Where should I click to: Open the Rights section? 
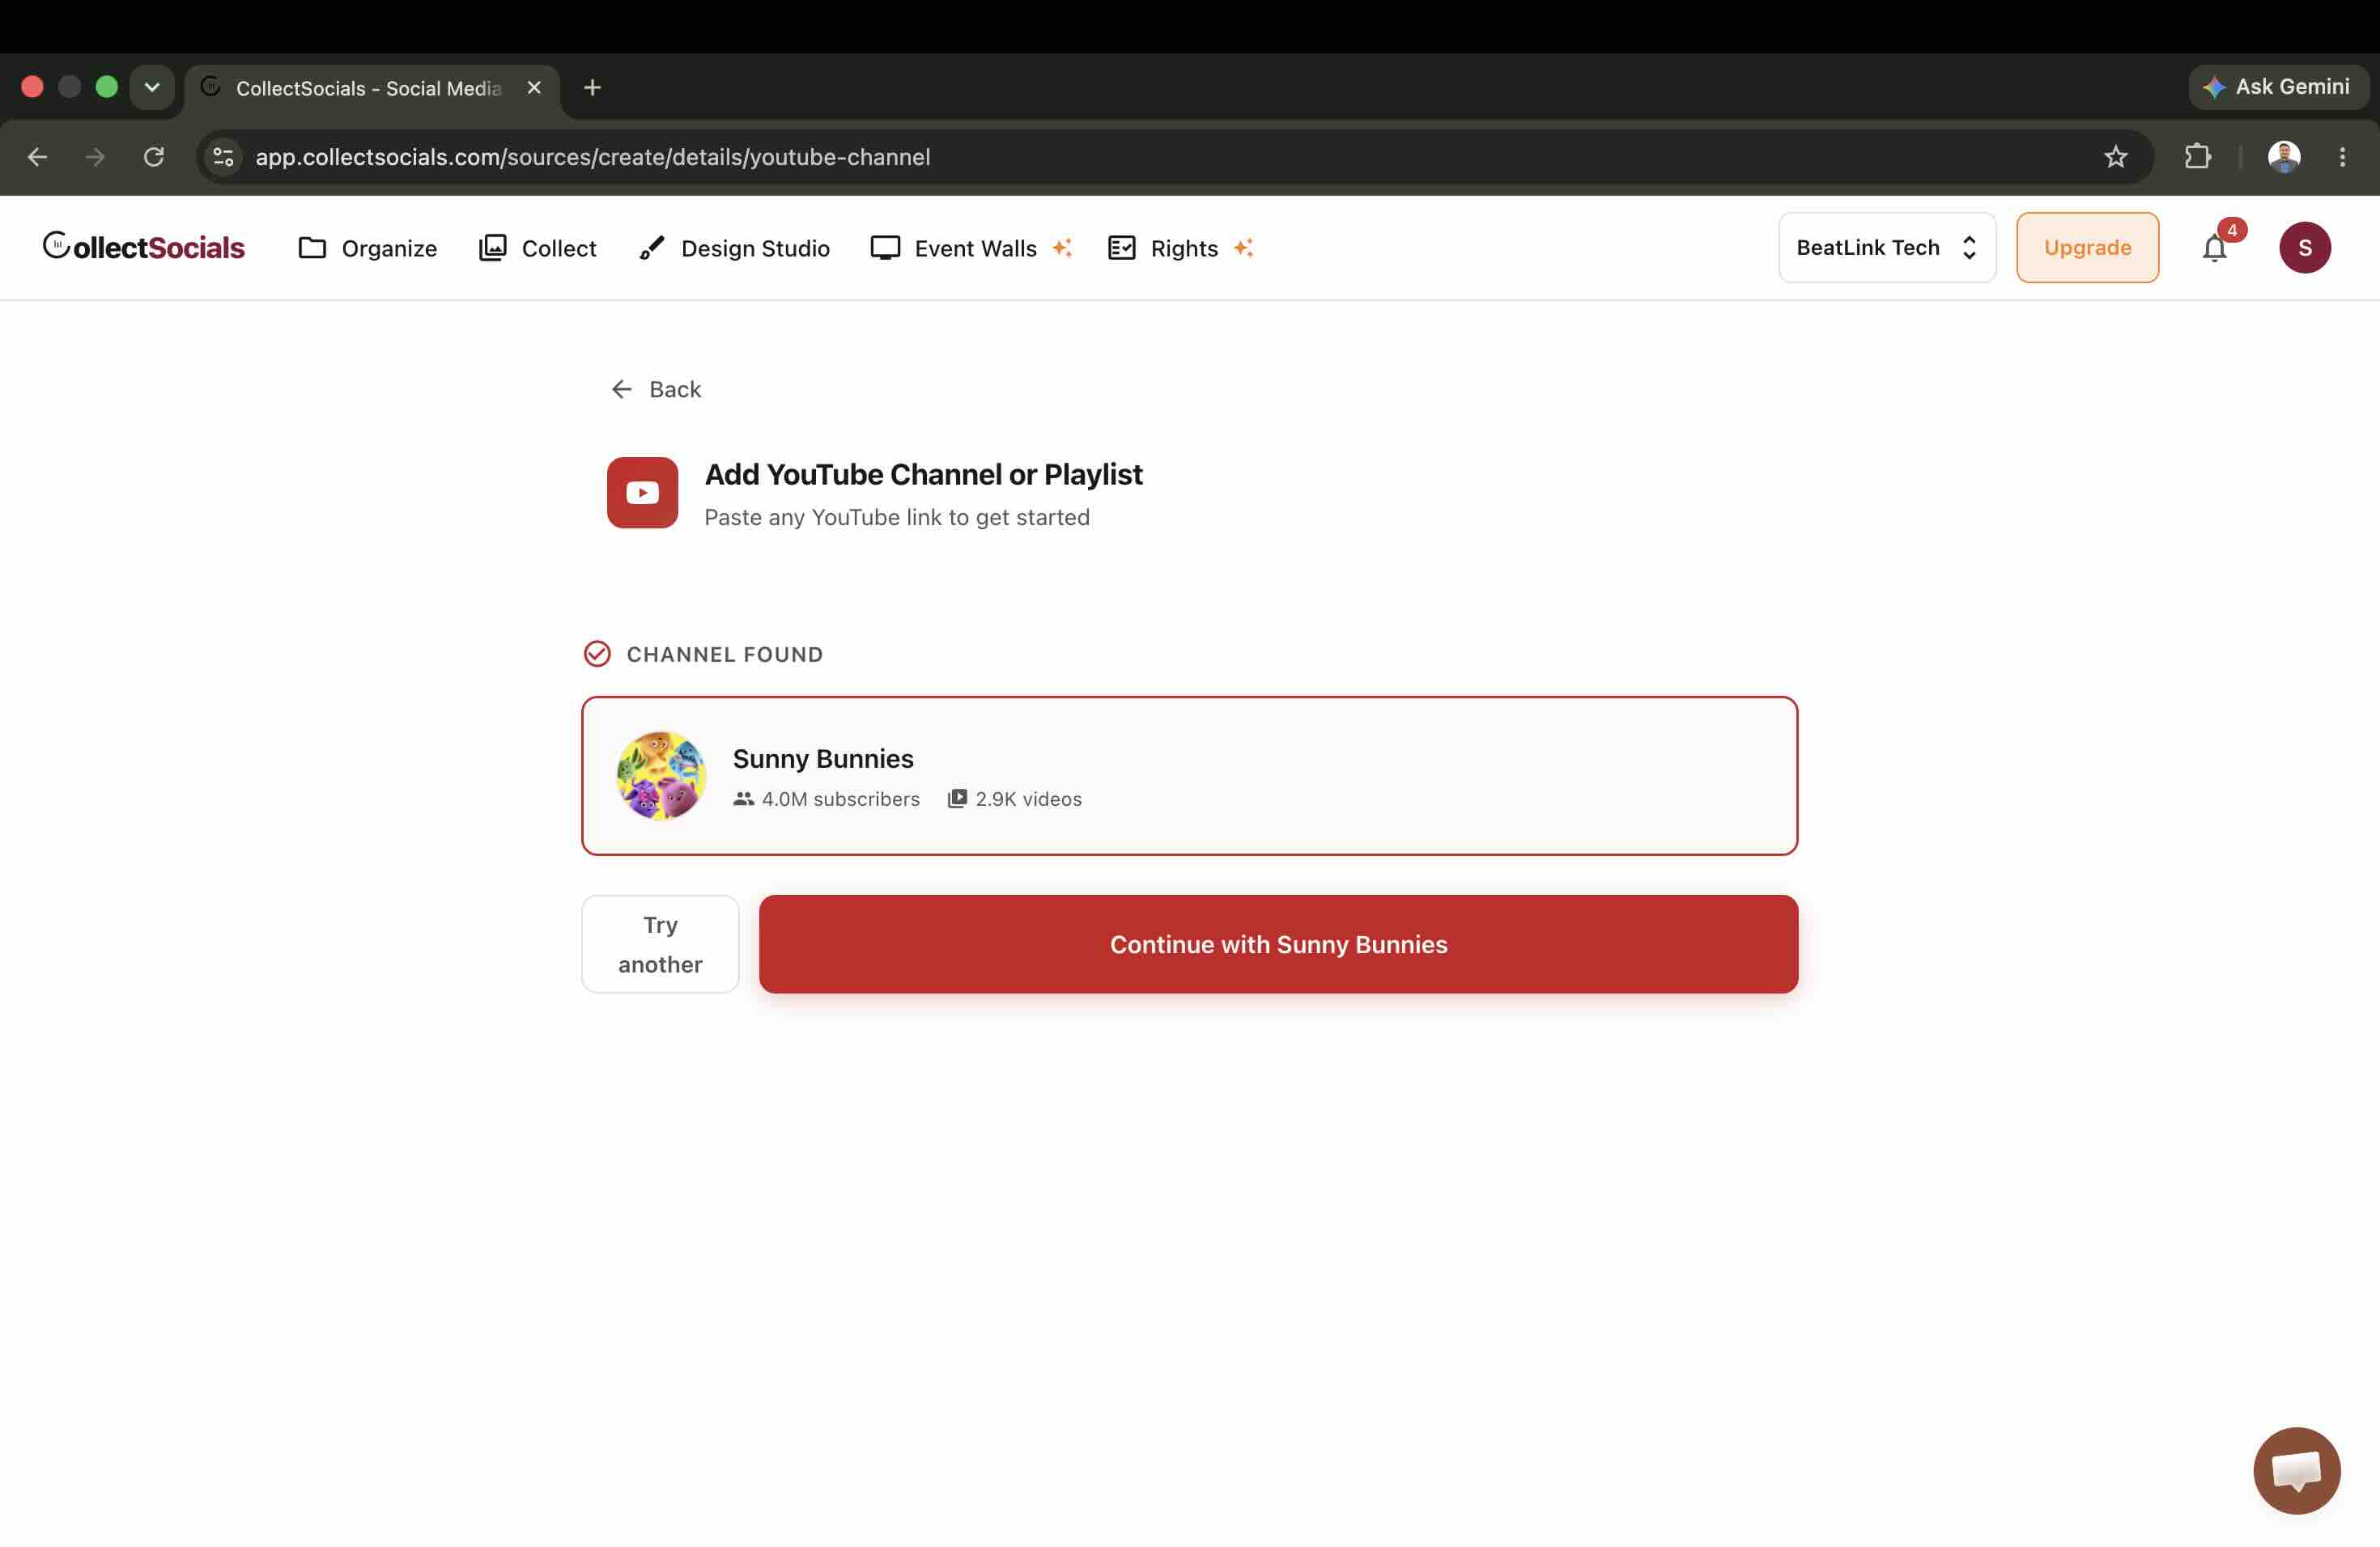point(1180,248)
